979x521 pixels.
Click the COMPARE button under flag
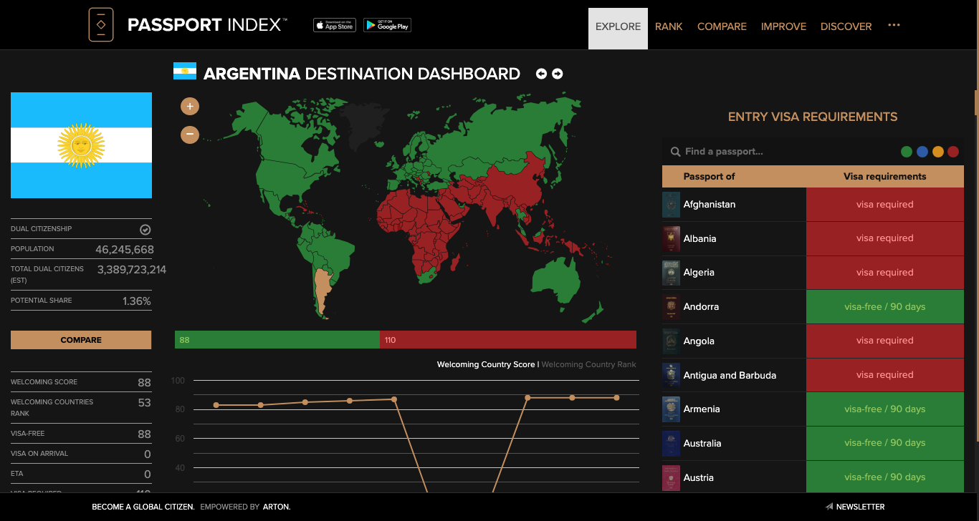click(x=81, y=340)
